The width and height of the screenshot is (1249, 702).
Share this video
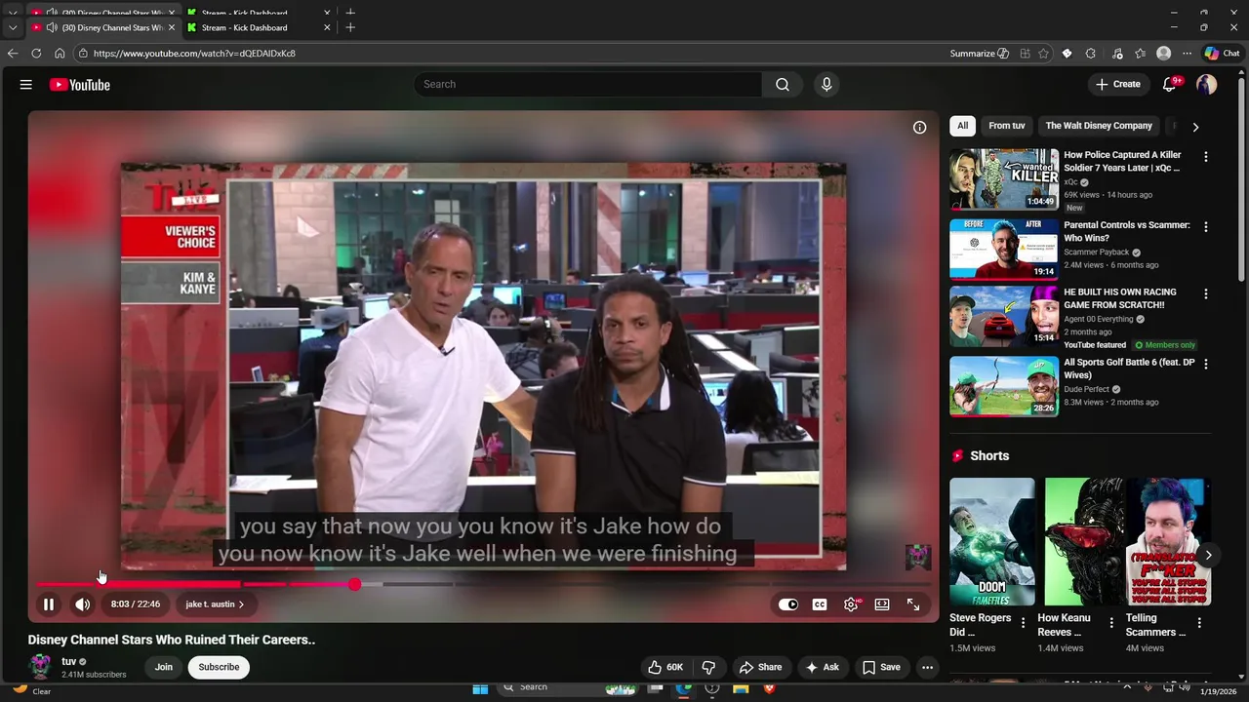pos(760,667)
